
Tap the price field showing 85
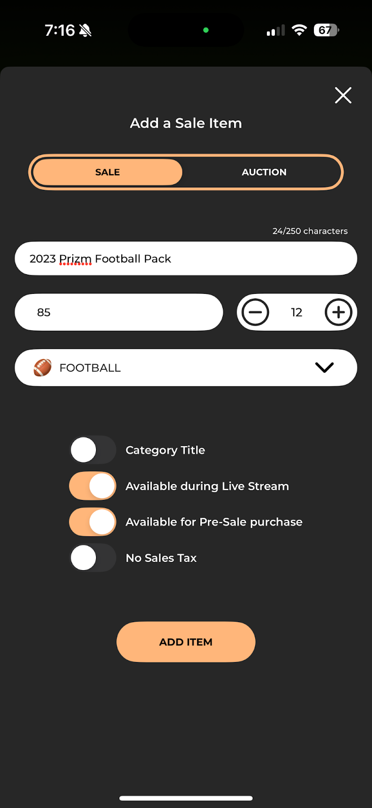pos(119,312)
